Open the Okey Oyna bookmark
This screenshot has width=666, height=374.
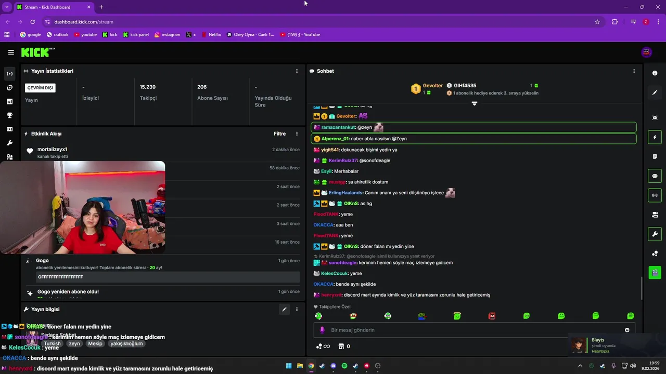click(x=250, y=35)
